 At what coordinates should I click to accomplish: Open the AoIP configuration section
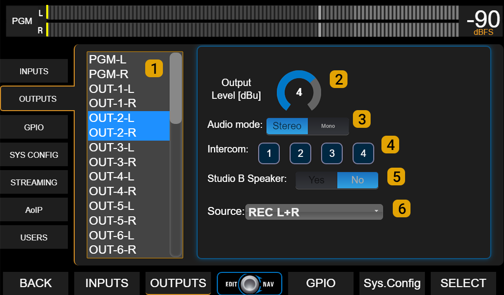[x=34, y=209]
